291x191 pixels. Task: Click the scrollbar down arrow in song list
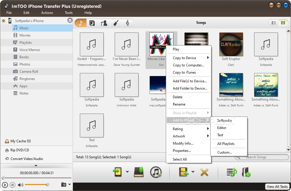[288, 150]
